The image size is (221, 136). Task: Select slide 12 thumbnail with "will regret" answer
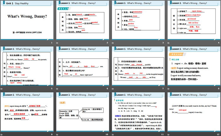[x=193, y=112]
